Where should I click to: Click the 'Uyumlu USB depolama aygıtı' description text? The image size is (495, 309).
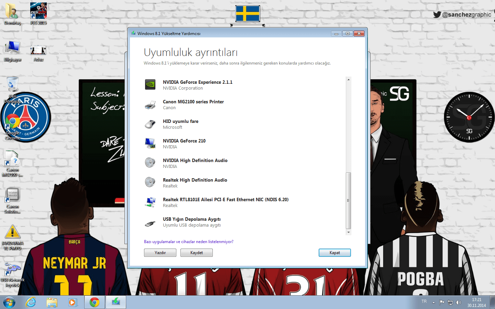(192, 225)
